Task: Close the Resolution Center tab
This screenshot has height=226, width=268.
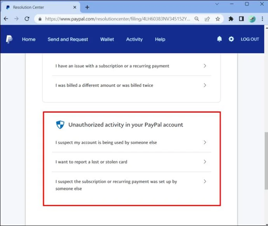Action: click(75, 7)
